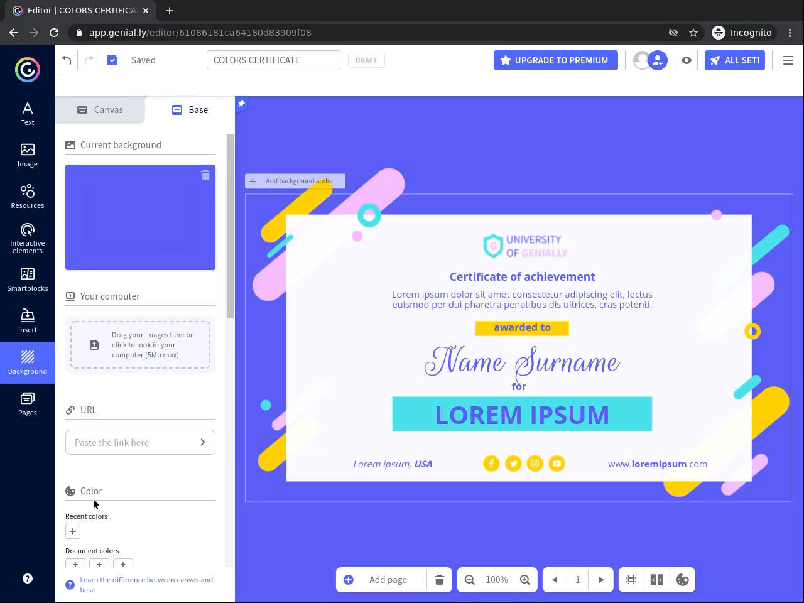Click the Instagram icon on the certificate
Viewport: 804px width, 603px height.
[535, 464]
